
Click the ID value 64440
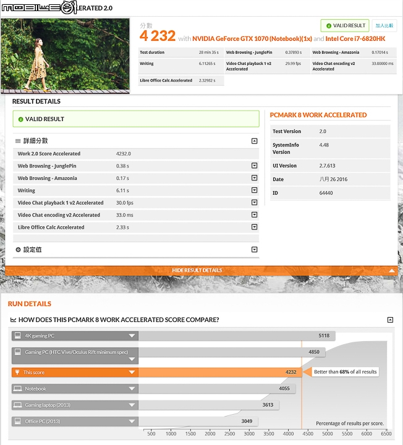(x=326, y=193)
